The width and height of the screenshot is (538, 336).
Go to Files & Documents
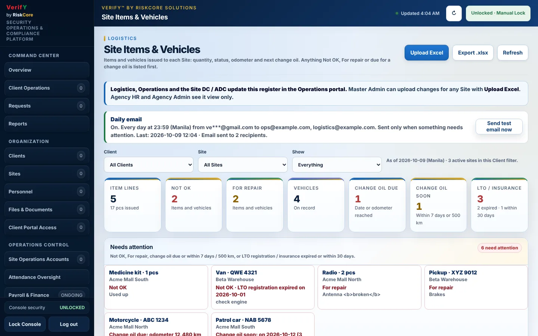[x=47, y=210]
